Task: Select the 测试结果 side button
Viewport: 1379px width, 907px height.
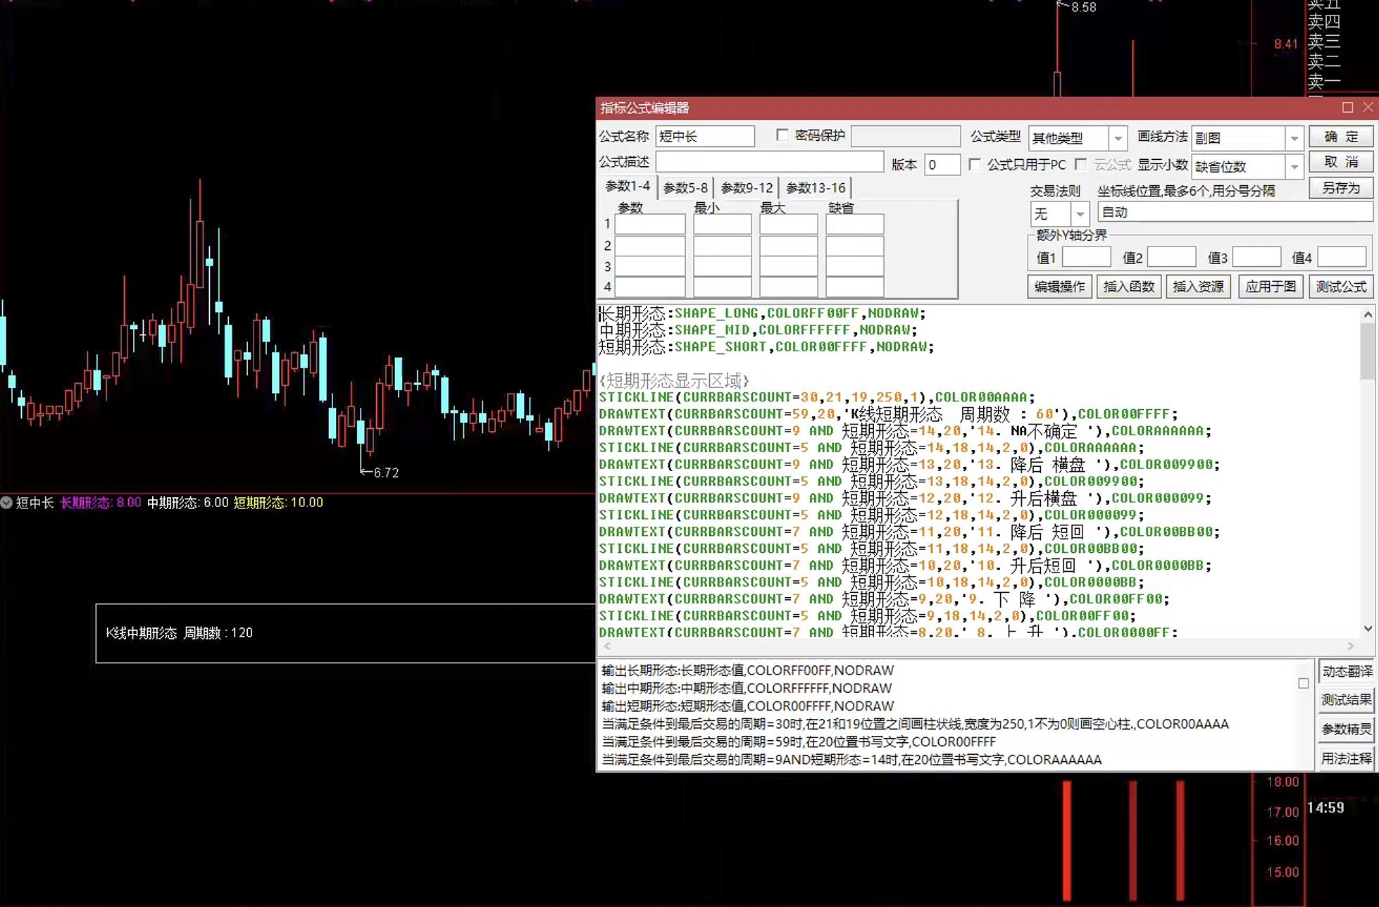Action: point(1346,700)
